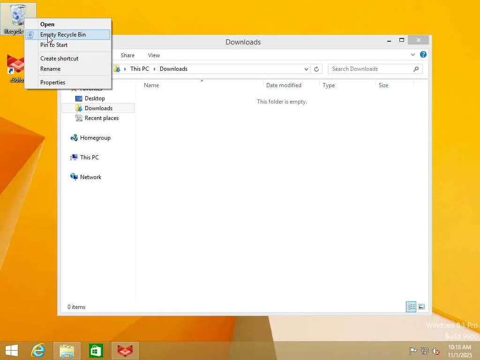Sort by the Type column header

329,85
